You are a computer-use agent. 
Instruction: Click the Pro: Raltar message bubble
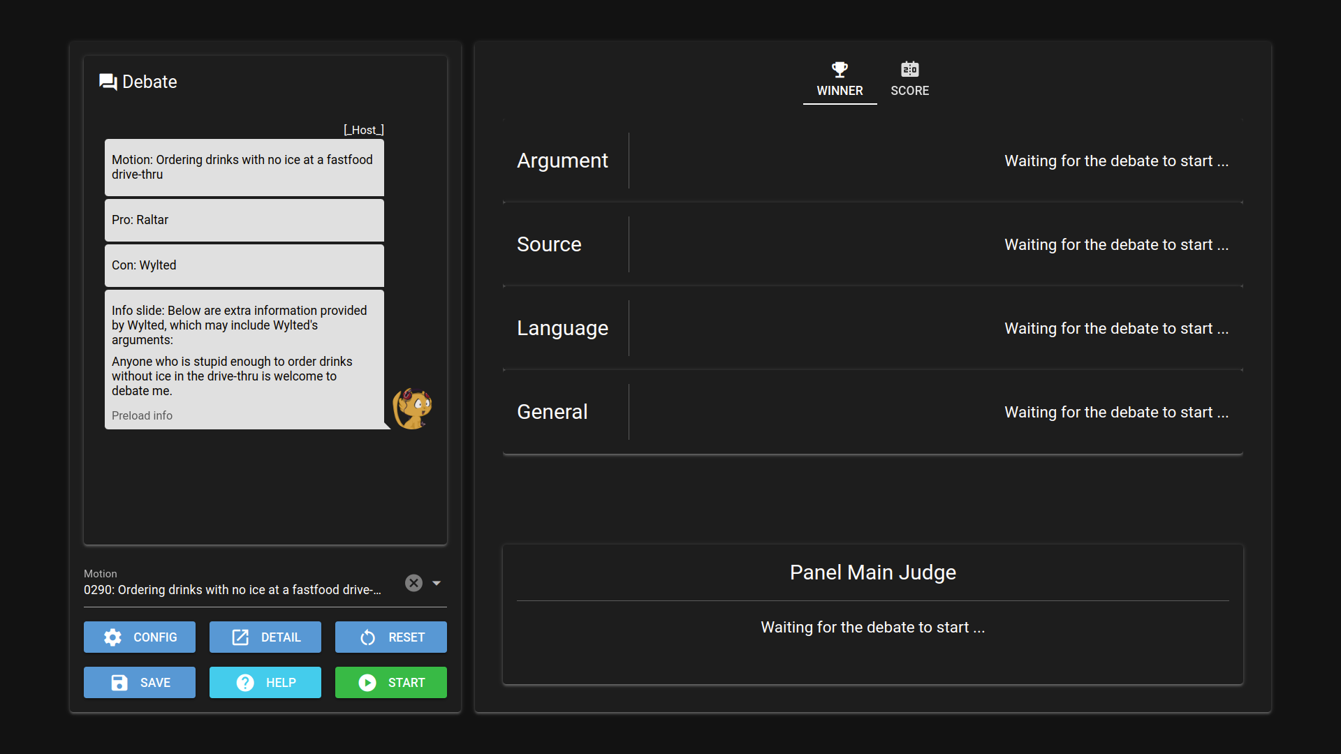coord(244,220)
